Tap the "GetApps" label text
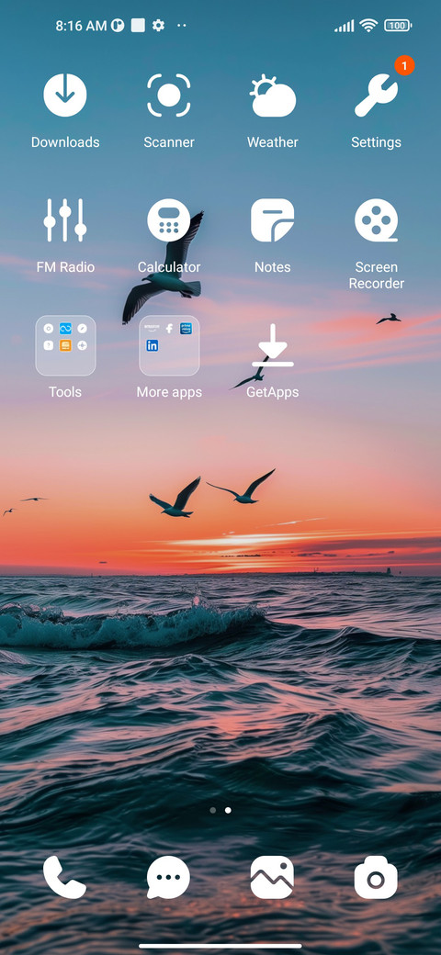Screen dimensions: 441x955 (x=272, y=392)
